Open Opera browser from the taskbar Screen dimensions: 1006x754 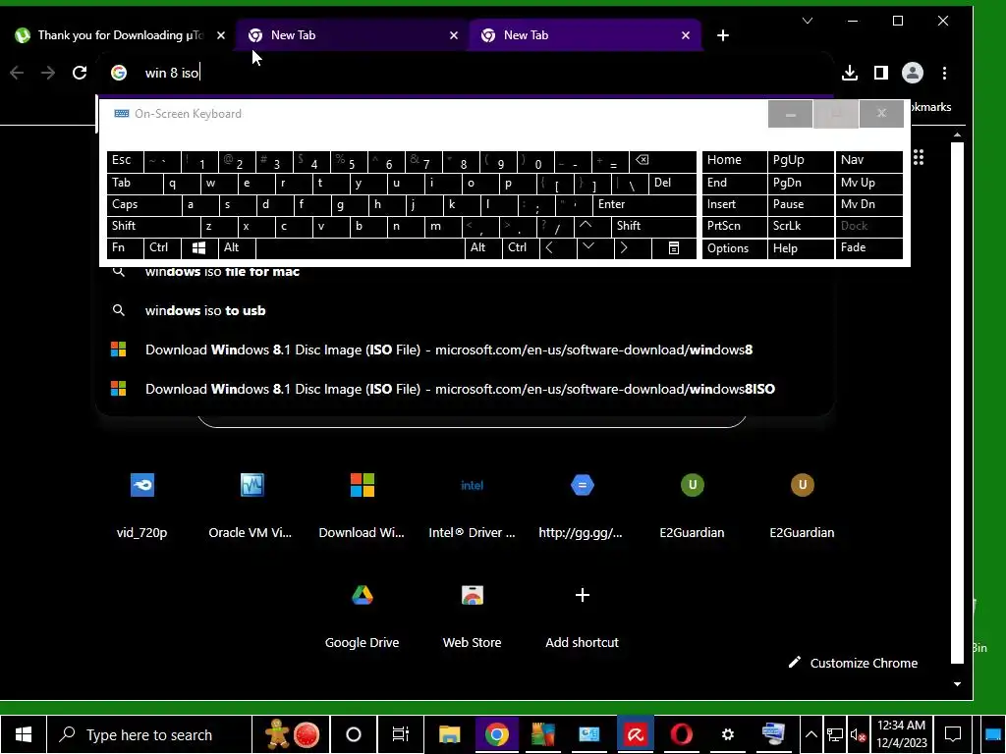click(x=682, y=734)
